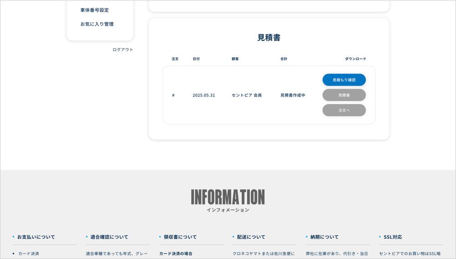This screenshot has height=259, width=456.
Task: Open the 車体番号設定 sidebar menu item
Action: click(94, 10)
